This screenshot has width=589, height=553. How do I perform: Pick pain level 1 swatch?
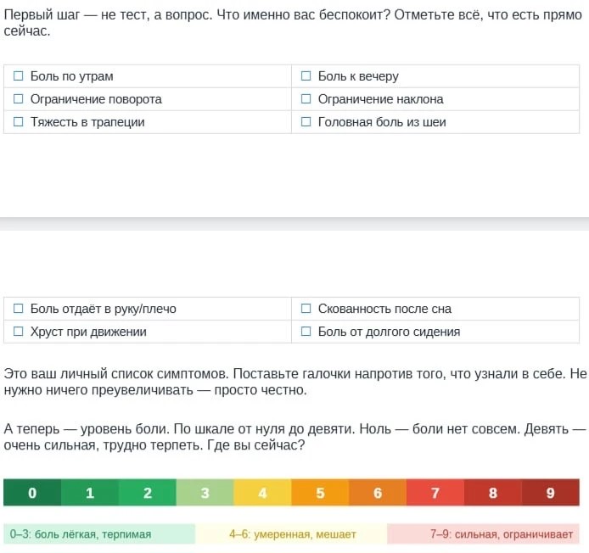pyautogui.click(x=90, y=492)
